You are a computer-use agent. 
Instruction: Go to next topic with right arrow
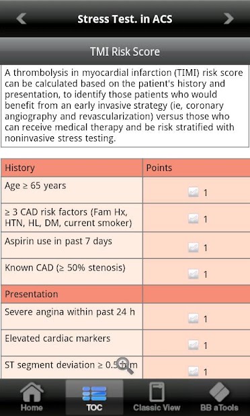228,19
